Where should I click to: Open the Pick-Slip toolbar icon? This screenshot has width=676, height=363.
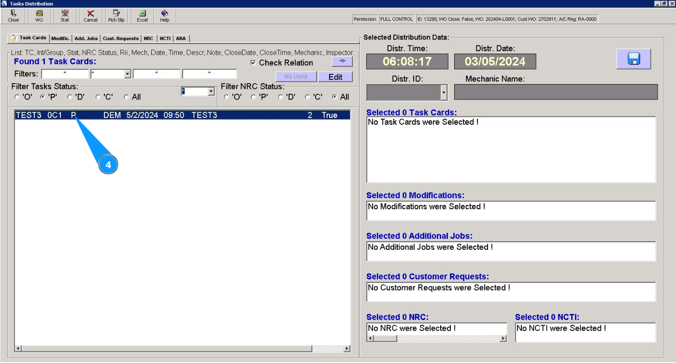(116, 16)
